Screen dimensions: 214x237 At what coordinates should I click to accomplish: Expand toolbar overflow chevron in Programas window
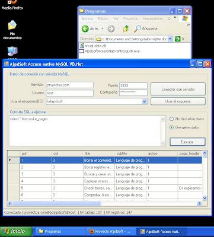coord(188,25)
